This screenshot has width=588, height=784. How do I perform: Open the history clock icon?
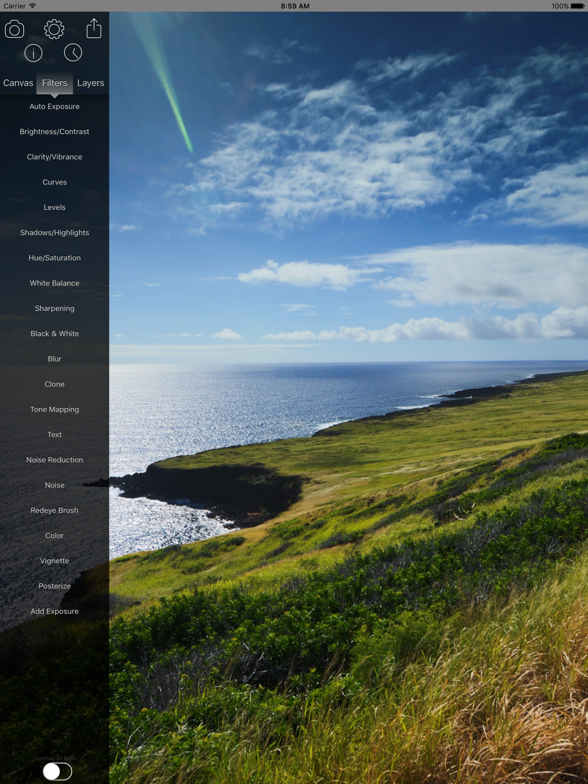click(x=73, y=53)
